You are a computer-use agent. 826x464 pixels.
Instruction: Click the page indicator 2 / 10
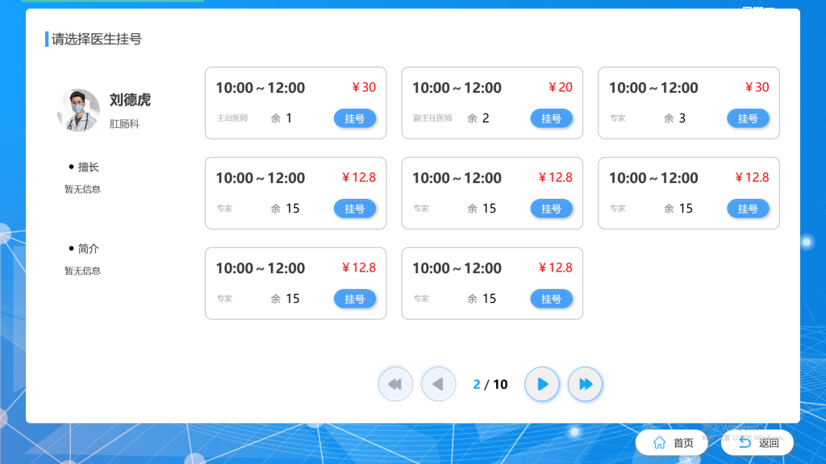[490, 384]
